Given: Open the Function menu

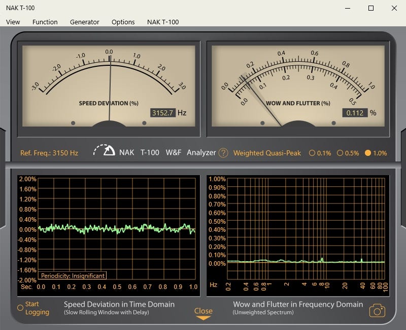Looking at the screenshot, I should (x=45, y=22).
